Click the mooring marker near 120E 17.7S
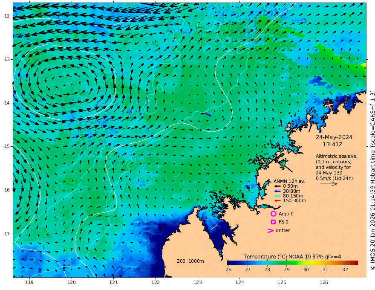The image size is (375, 290). tap(66, 265)
